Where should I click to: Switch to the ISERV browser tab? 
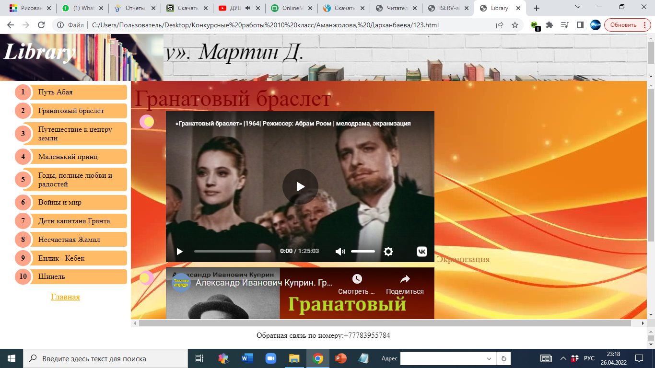pyautogui.click(x=448, y=8)
